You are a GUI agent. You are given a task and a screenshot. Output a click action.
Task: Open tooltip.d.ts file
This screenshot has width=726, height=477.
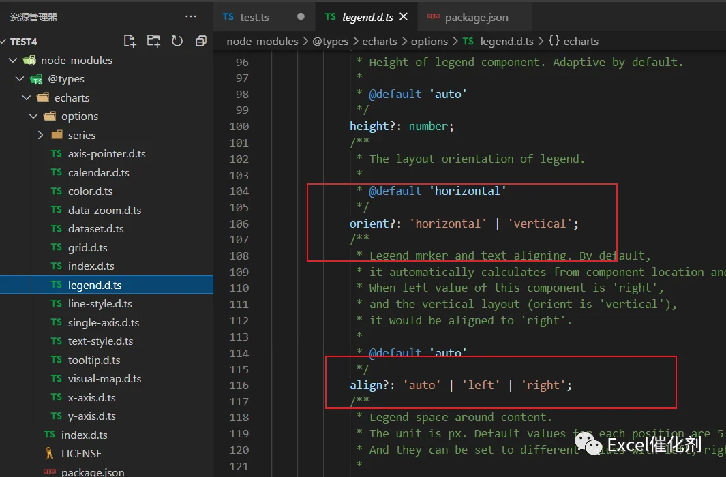tap(106, 360)
